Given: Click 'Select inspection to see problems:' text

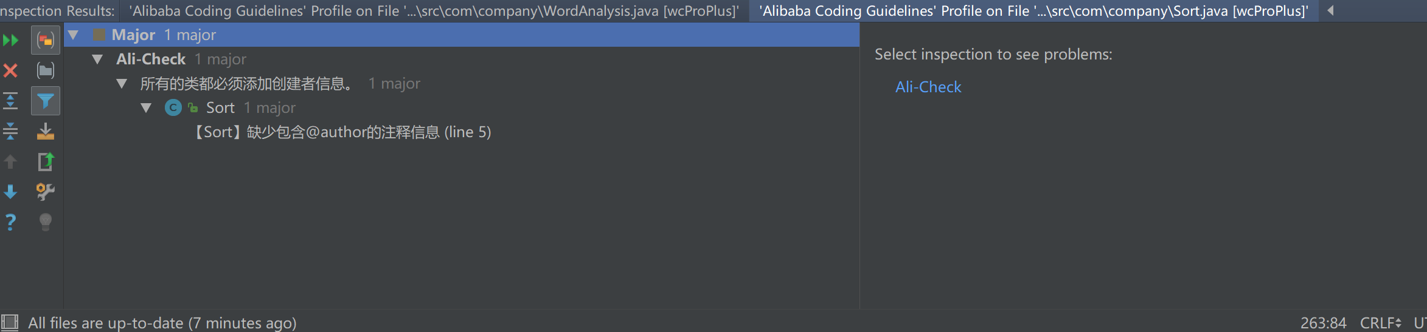Looking at the screenshot, I should pyautogui.click(x=993, y=55).
